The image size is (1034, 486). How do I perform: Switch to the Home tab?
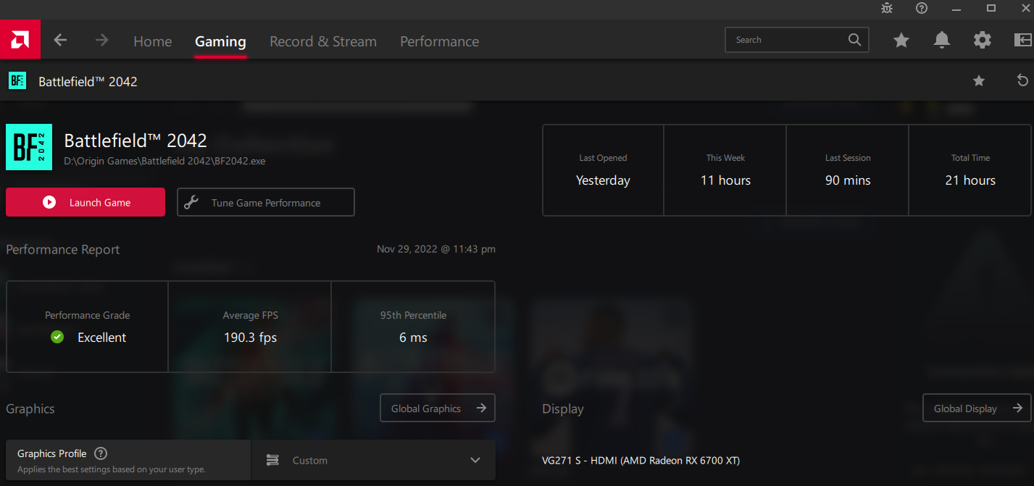[152, 42]
